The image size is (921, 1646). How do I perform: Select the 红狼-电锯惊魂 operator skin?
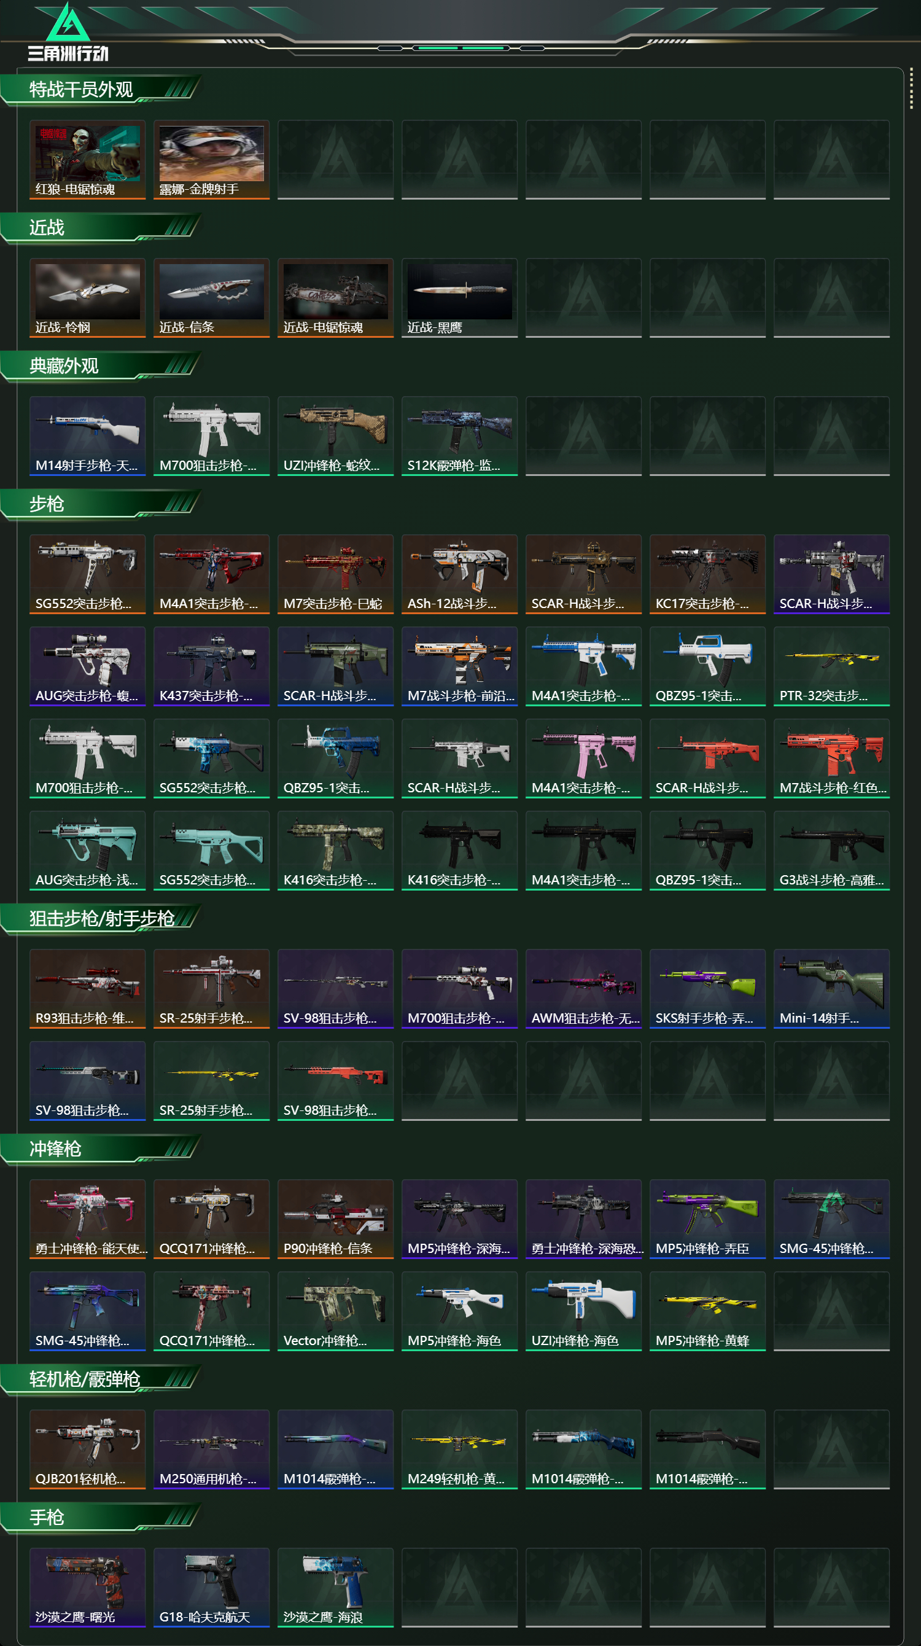tap(88, 160)
